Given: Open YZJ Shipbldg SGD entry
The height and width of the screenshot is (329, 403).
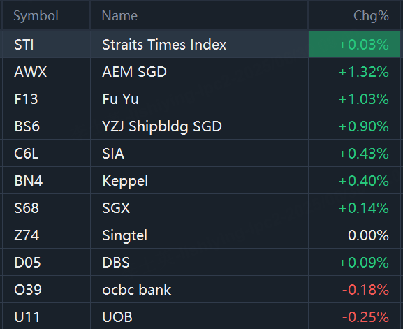Looking at the screenshot, I should [162, 126].
